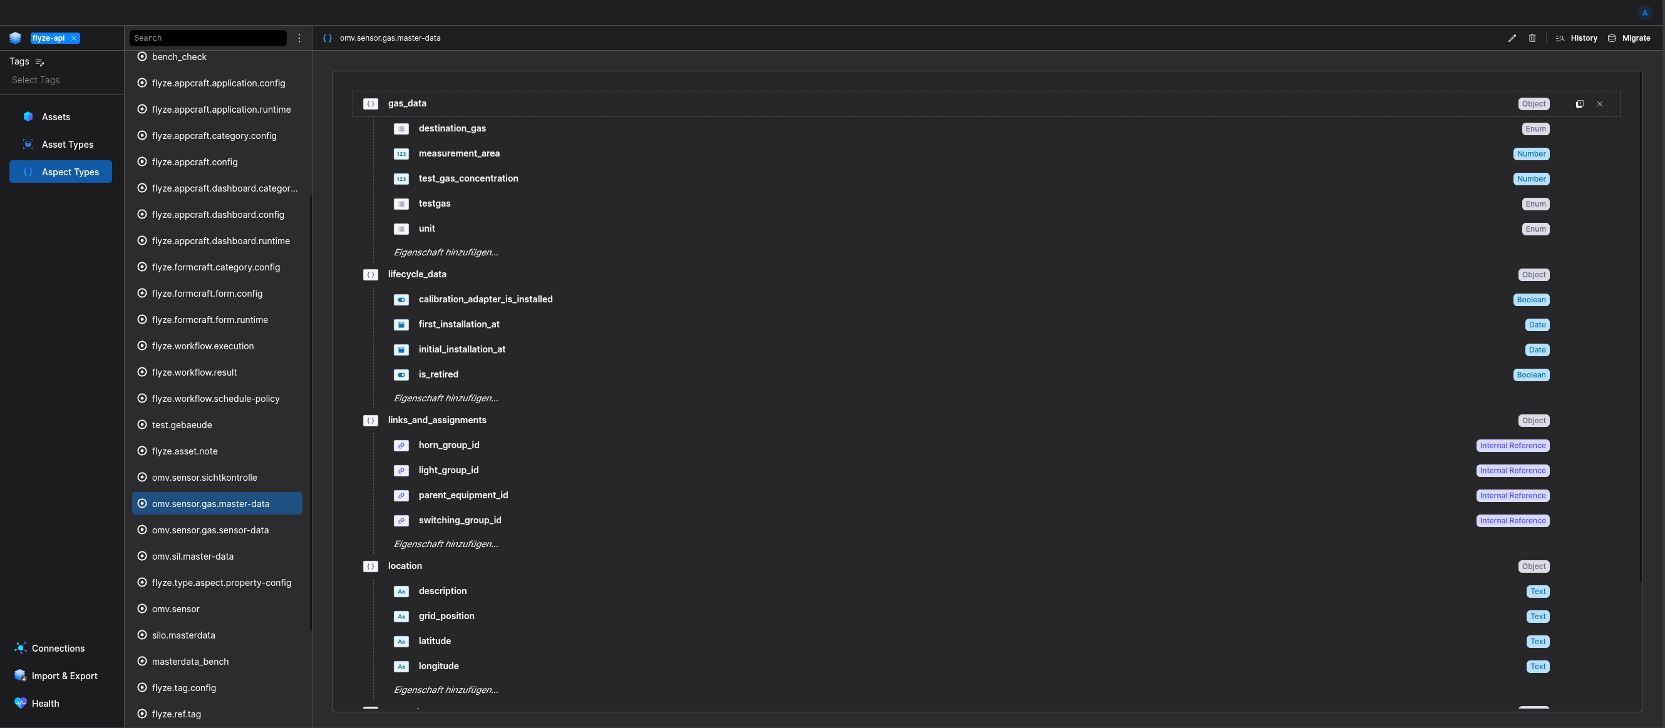
Task: Collapse the links_and_assignments object node
Action: [370, 421]
